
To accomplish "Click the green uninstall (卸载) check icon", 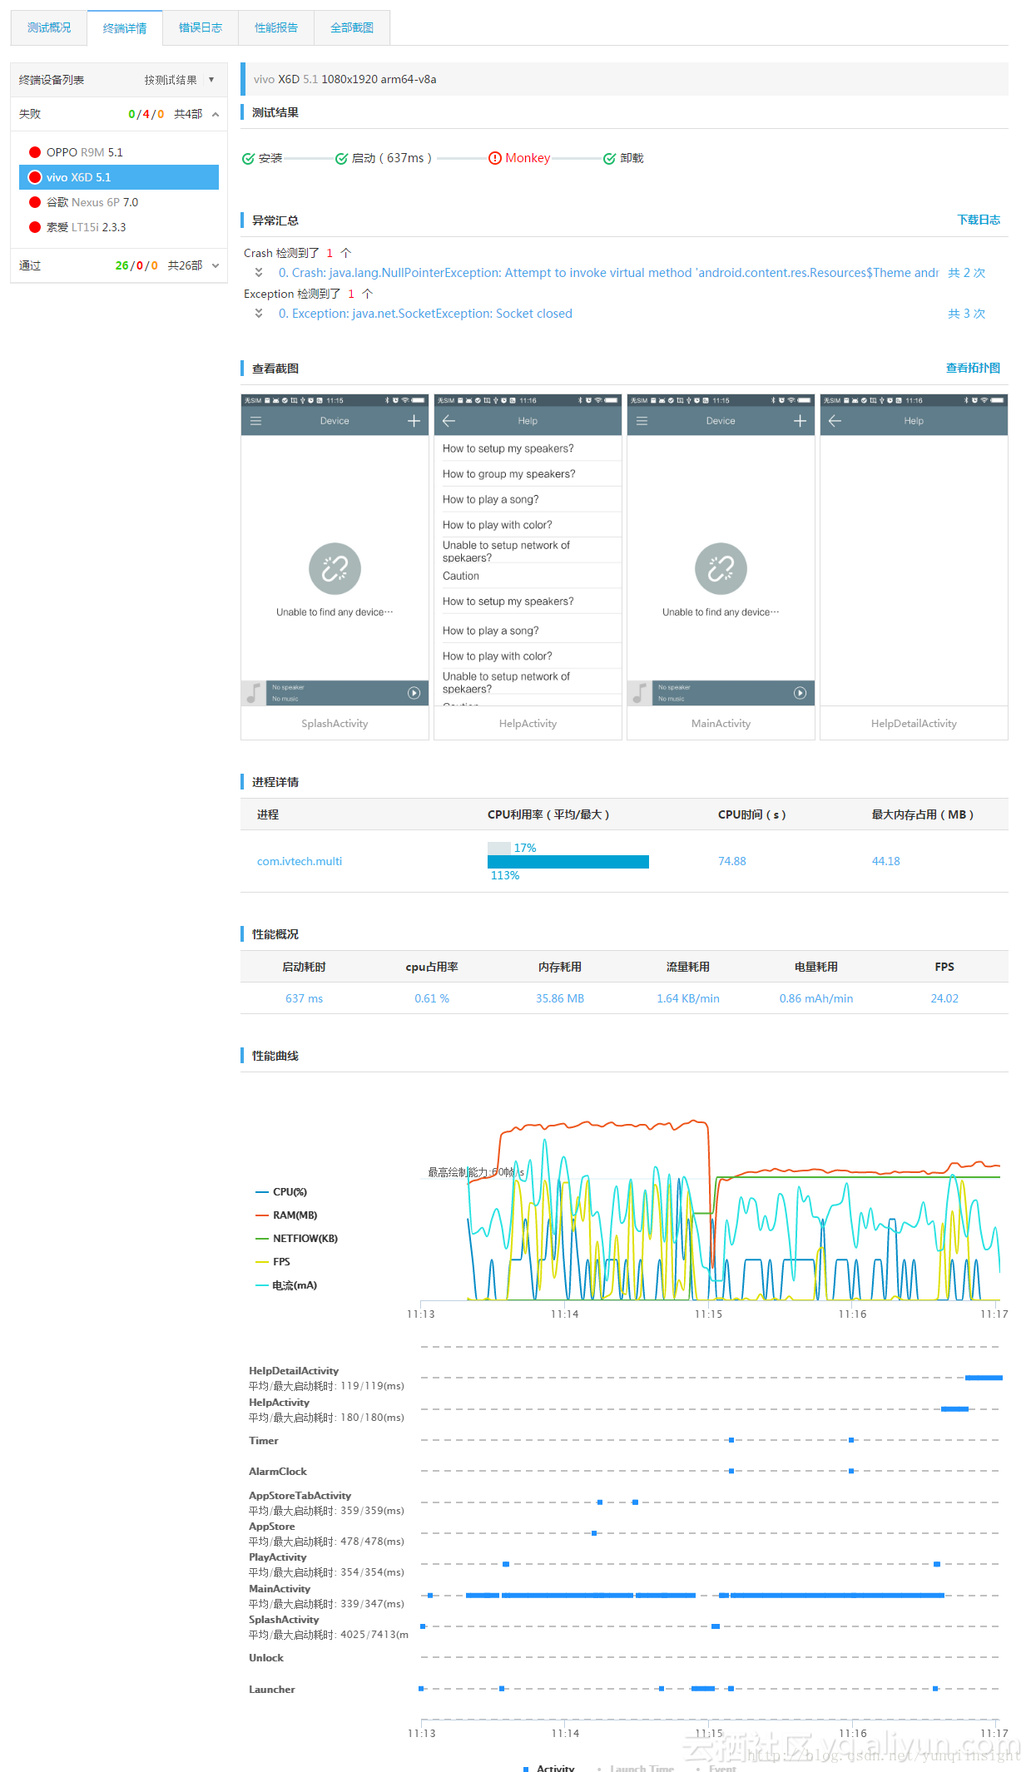I will [x=609, y=159].
